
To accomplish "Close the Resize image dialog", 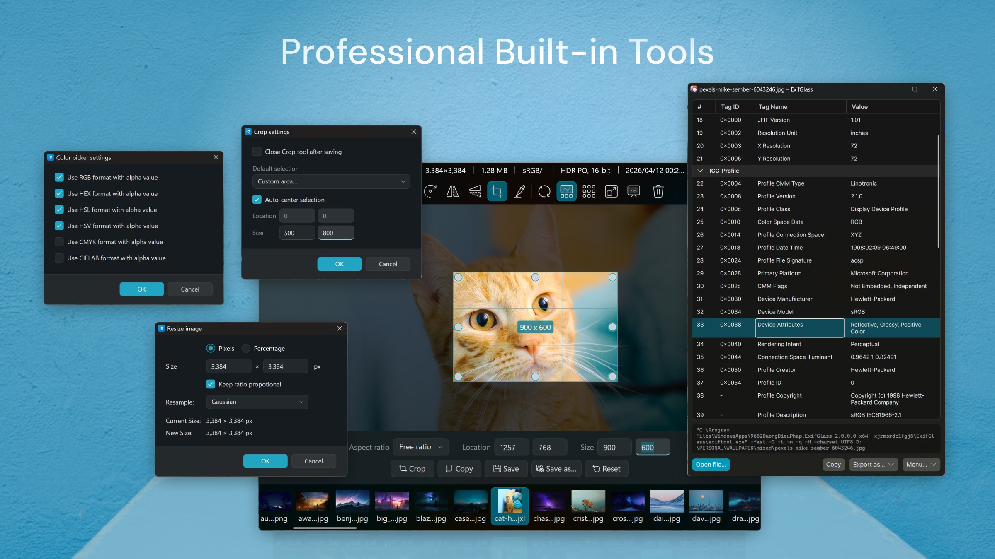I will 340,328.
